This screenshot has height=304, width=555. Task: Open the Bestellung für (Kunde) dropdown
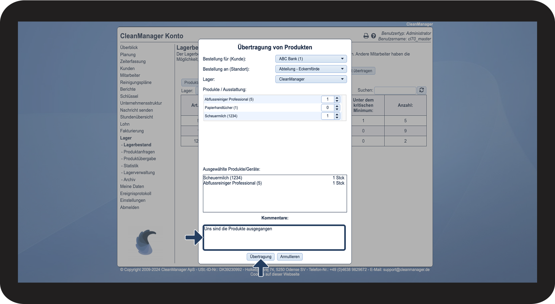311,59
